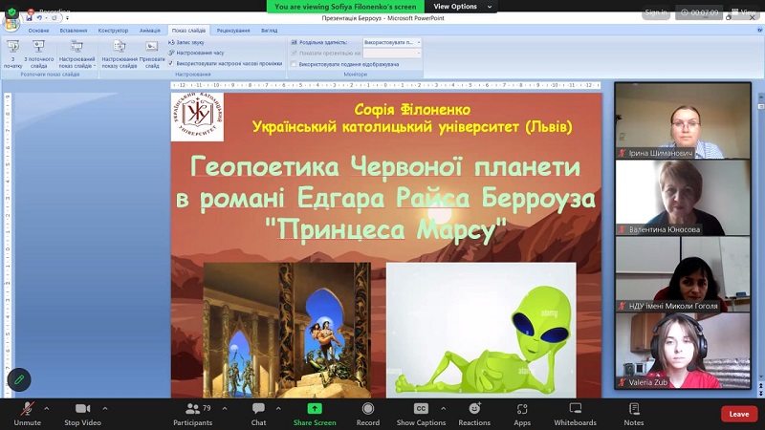Stop Video camera toggle
This screenshot has height=430, width=765.
click(82, 415)
